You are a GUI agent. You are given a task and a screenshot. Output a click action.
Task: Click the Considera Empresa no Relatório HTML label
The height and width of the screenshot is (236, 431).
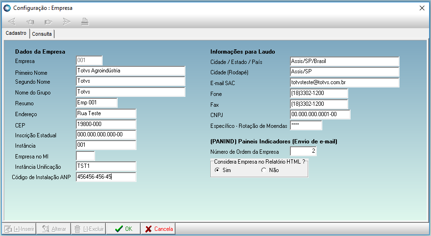pos(259,162)
